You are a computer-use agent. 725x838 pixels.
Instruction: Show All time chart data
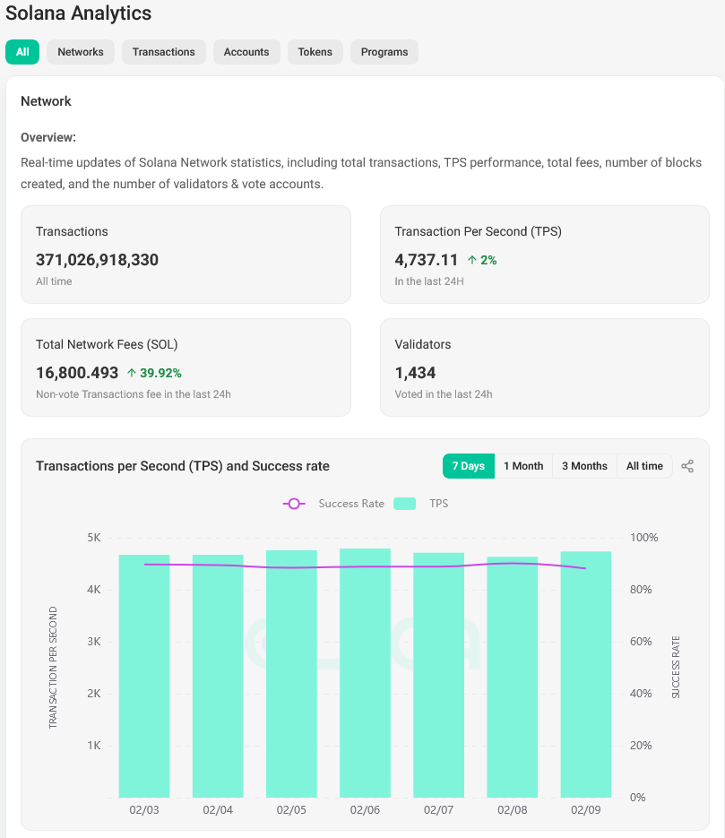point(644,466)
